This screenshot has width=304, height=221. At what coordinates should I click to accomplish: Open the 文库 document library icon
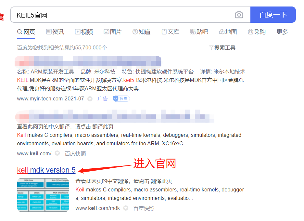[164, 32]
